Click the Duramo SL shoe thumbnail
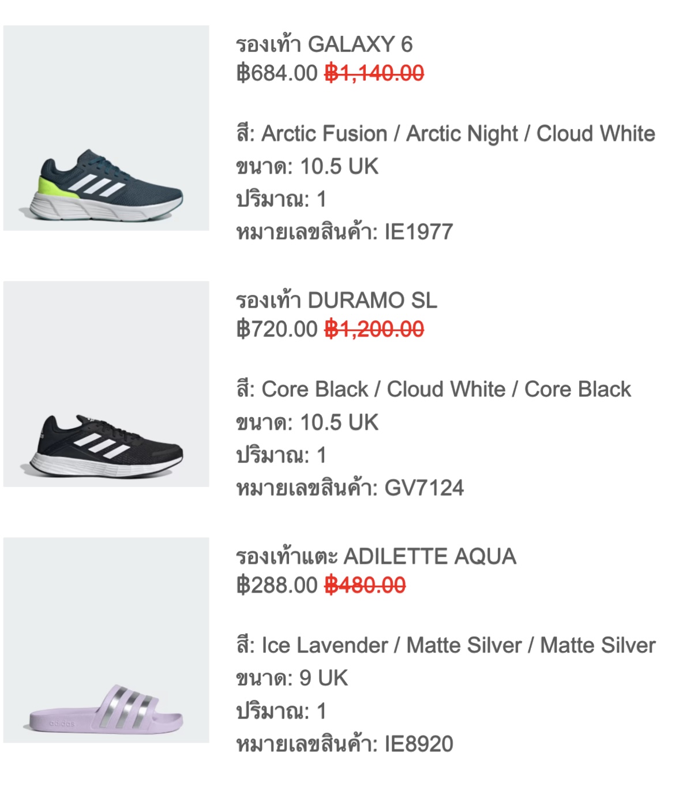Screen dimensions: 675x794 [x=106, y=384]
